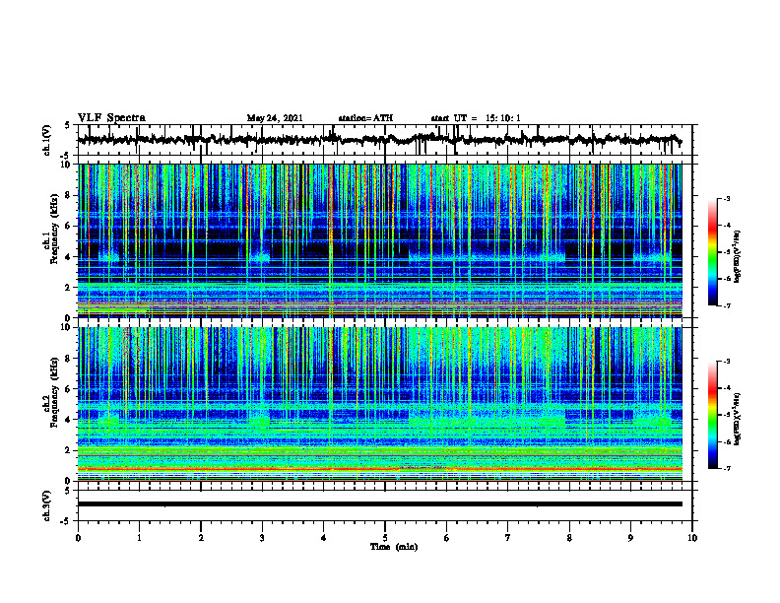Click the ch.1 "Frequency (kHz)" axis label
The image size is (780, 603).
click(54, 230)
